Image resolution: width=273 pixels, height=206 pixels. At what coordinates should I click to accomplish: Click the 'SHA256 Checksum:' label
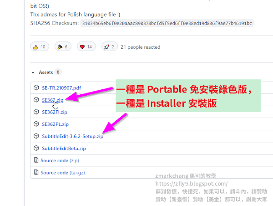[x=55, y=23]
